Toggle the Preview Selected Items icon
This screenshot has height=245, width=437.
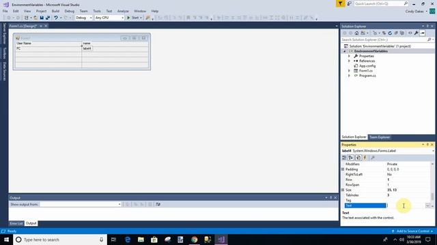423,33
